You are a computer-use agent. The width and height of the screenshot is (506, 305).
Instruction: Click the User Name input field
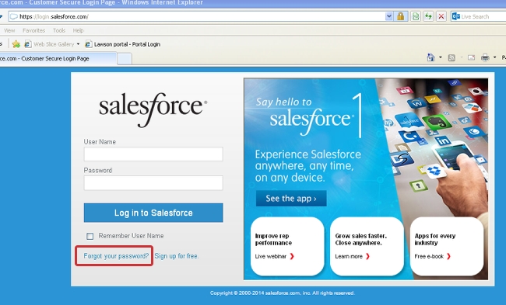[x=153, y=154]
